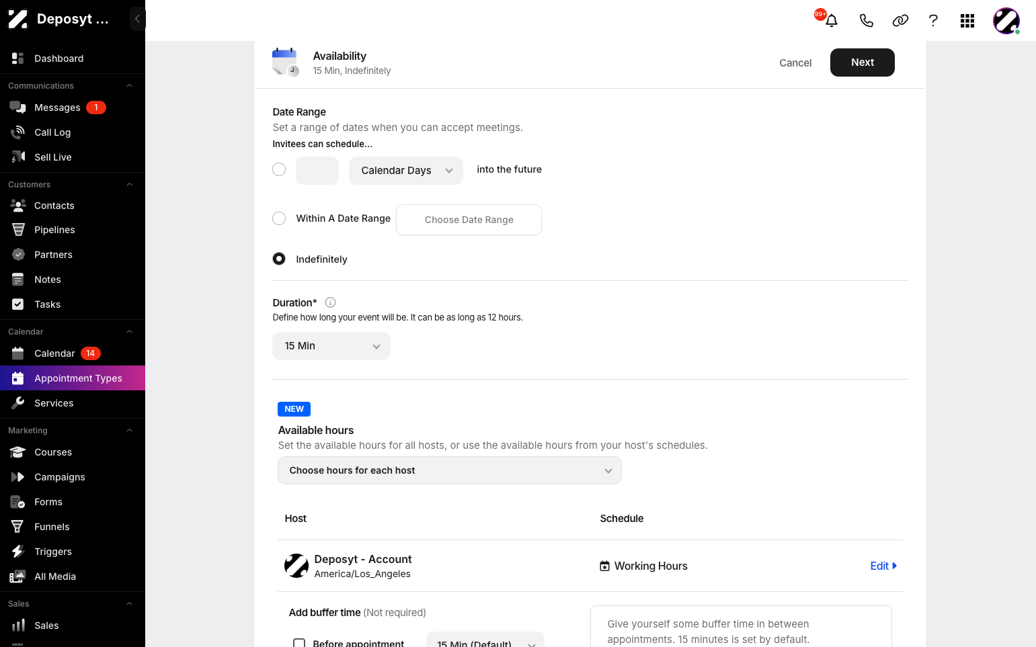Click the Choose Date Range field
The width and height of the screenshot is (1036, 647).
[469, 220]
